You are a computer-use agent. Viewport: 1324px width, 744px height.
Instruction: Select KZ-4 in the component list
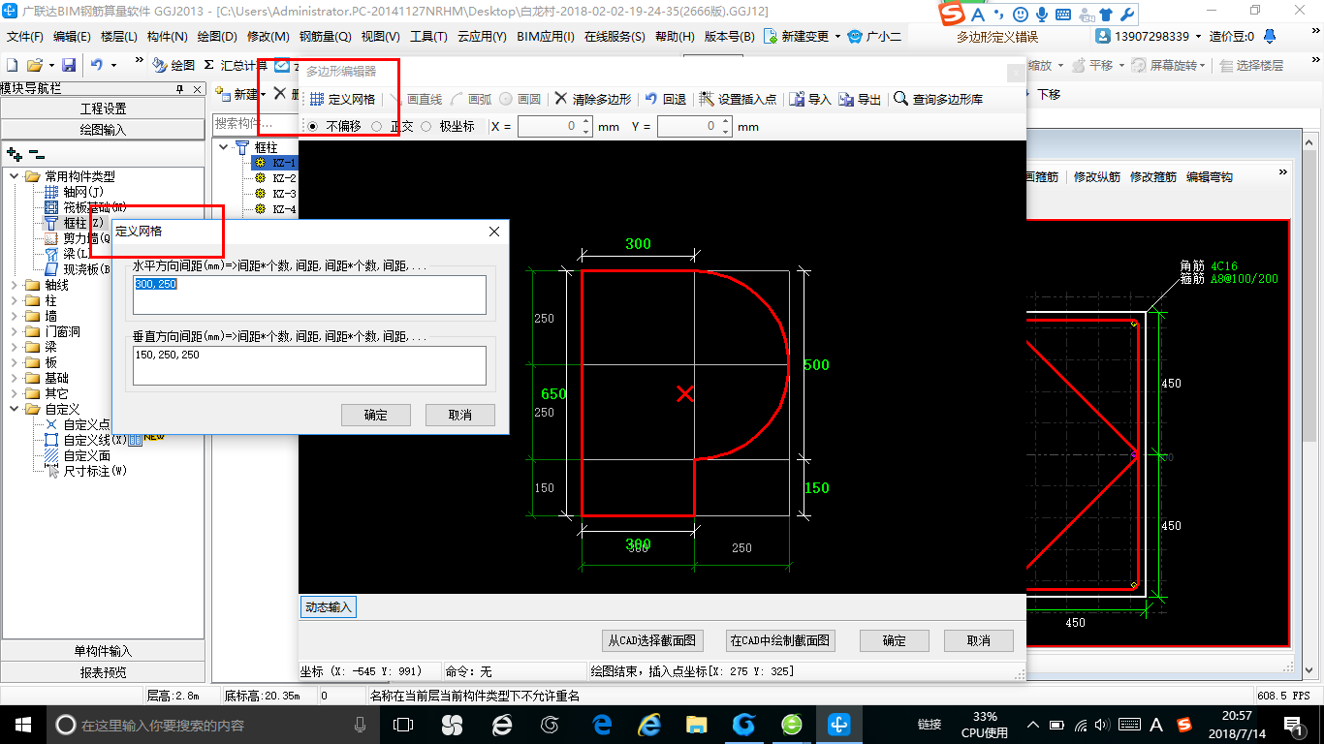[x=276, y=209]
